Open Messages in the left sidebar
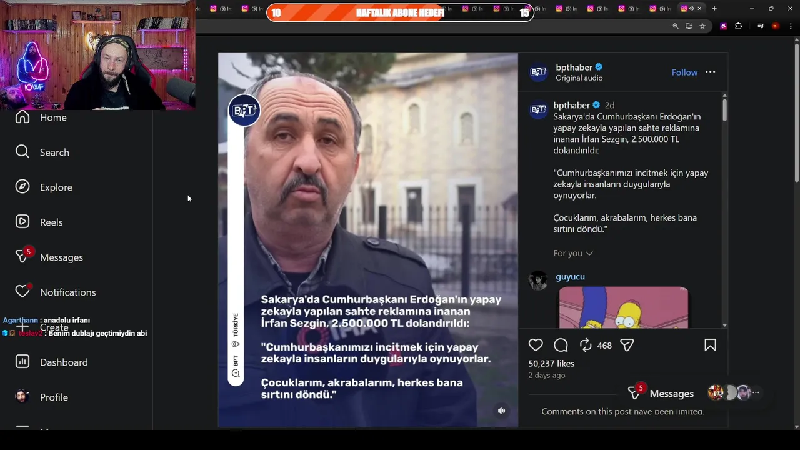The height and width of the screenshot is (450, 800). click(x=49, y=257)
